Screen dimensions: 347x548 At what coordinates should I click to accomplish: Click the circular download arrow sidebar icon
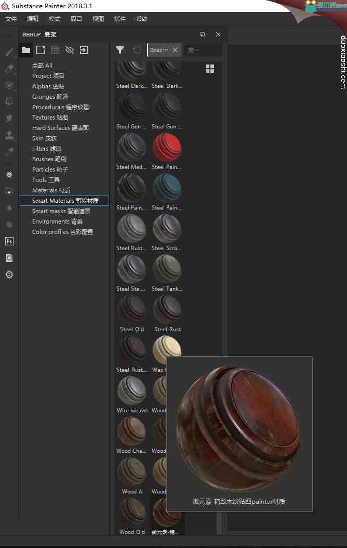[x=9, y=191]
